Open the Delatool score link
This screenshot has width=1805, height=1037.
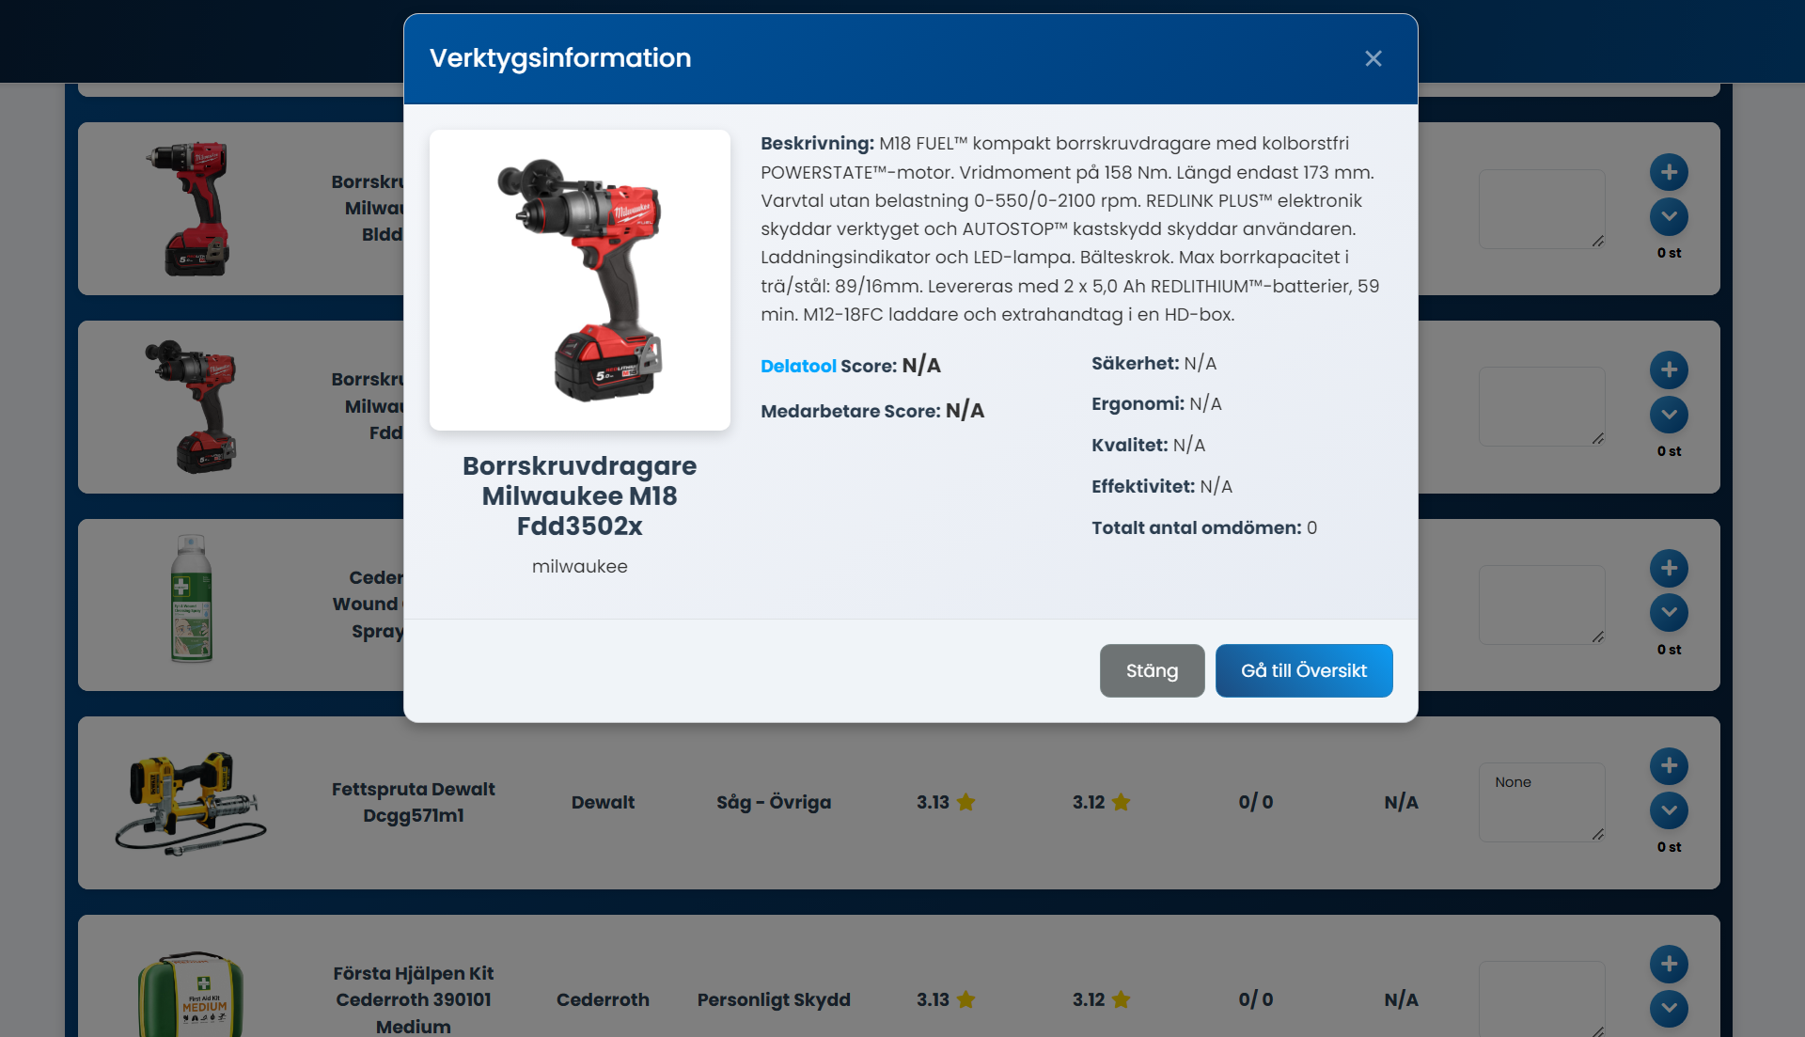797,366
